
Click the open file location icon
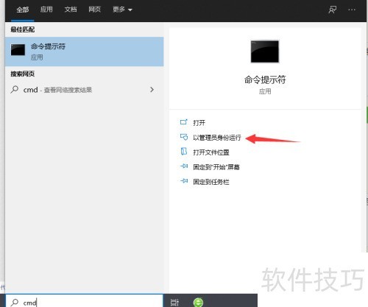pos(184,152)
